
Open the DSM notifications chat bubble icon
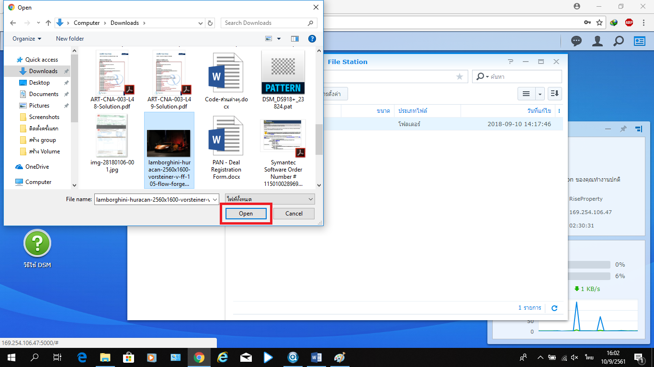[x=576, y=42]
